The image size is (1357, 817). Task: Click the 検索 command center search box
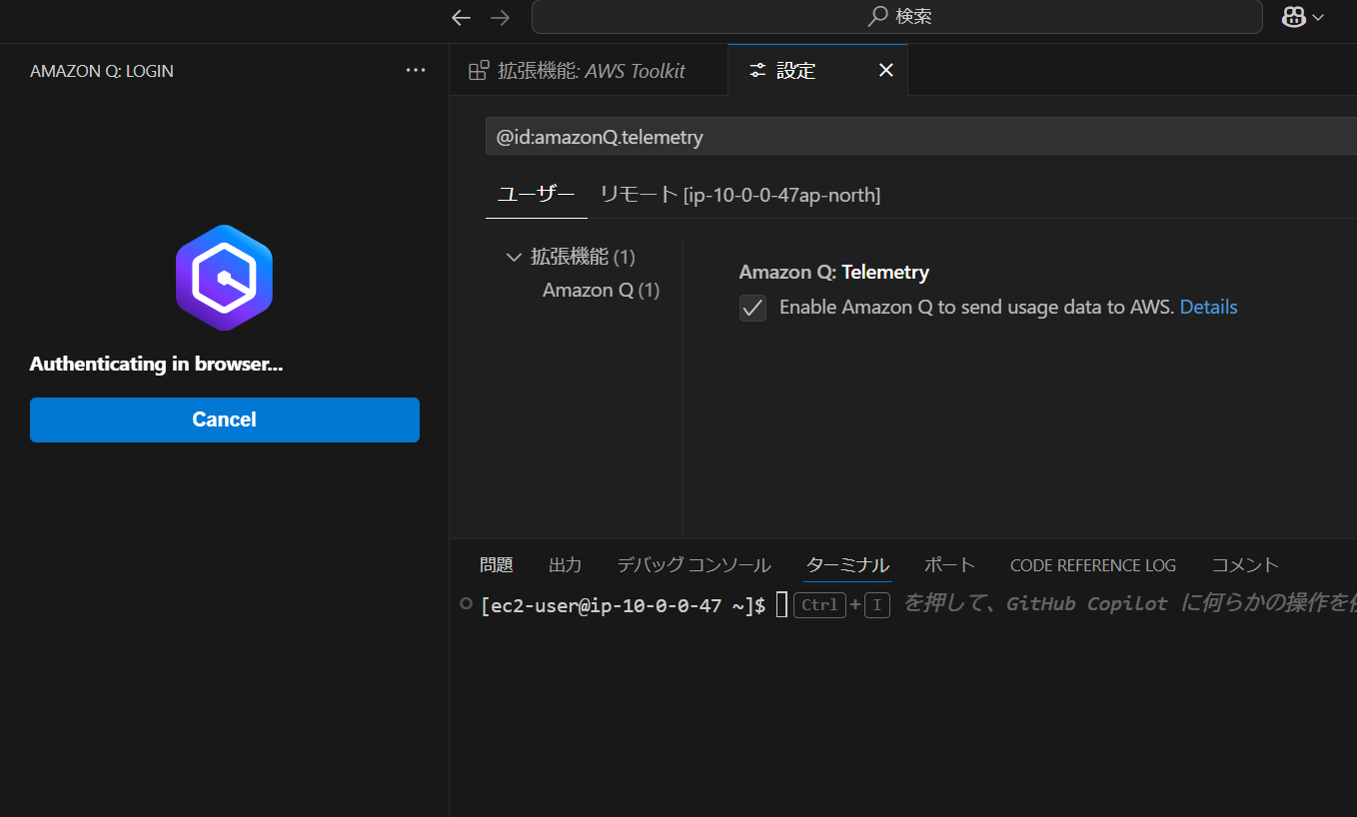pos(897,17)
